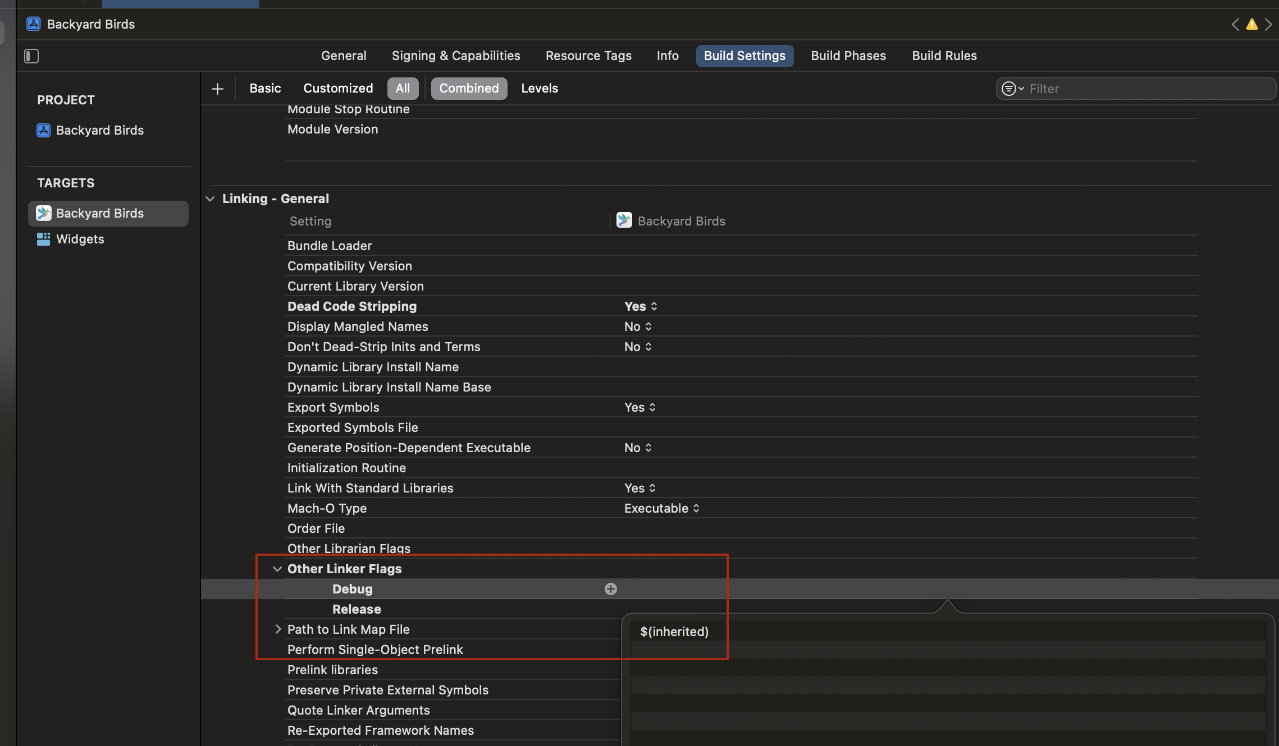Open Dead Code Stripping Yes dropdown
This screenshot has height=746, width=1279.
point(641,306)
